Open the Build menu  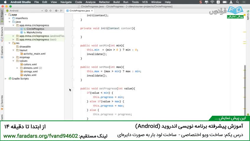(x=116, y=2)
